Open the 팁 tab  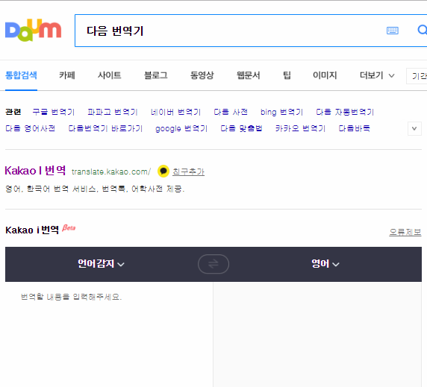(x=287, y=75)
